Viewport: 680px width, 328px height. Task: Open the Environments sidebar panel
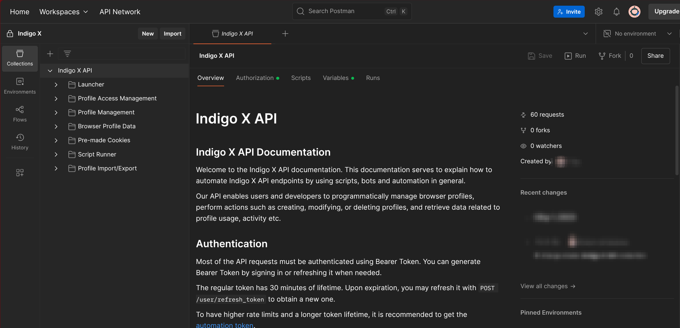[20, 86]
